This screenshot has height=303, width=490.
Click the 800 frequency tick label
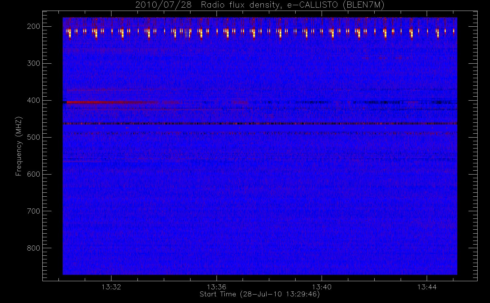(34, 248)
